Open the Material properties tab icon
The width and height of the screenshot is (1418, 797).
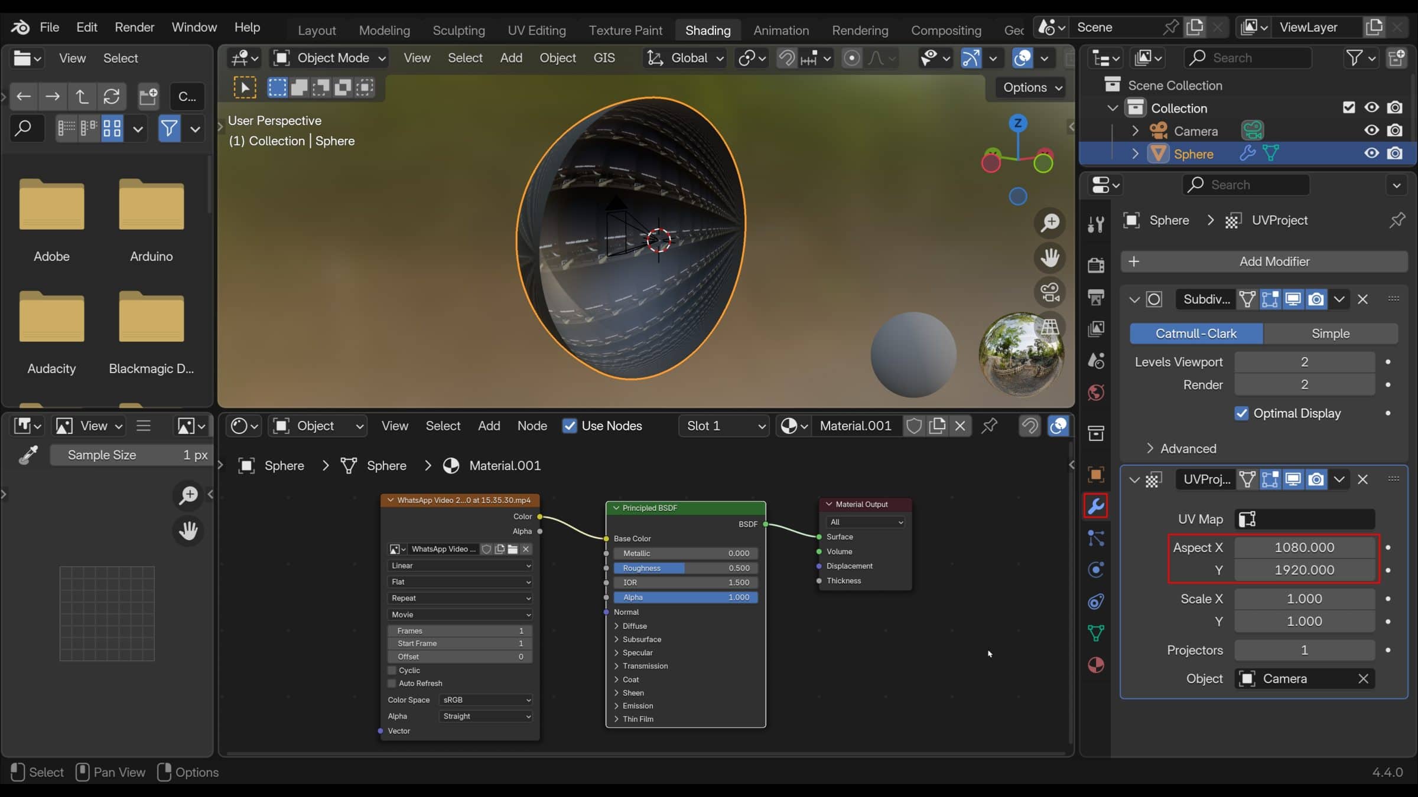click(1096, 665)
